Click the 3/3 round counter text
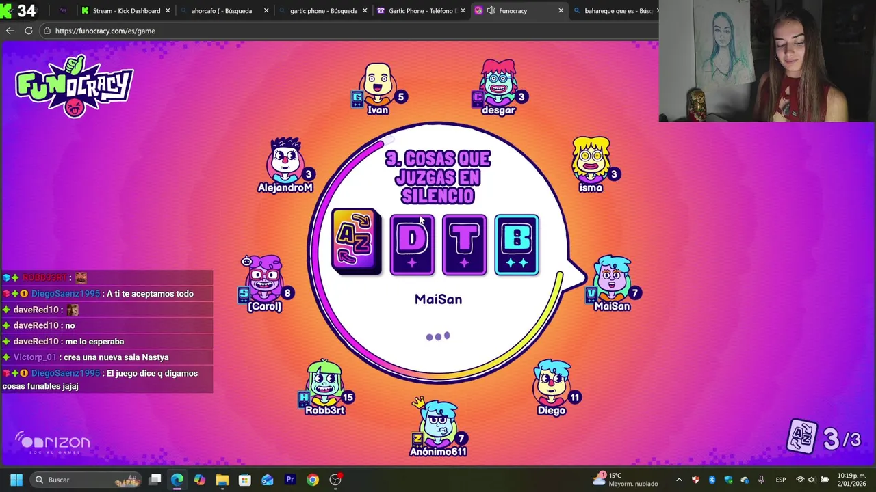Viewport: 876px width, 492px height. point(842,439)
